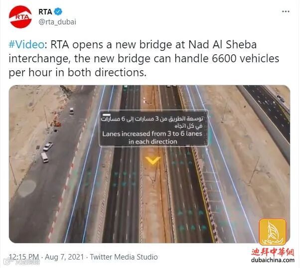Play the Nad Al Sheba bridge video
This screenshot has width=300, height=268.
(150, 164)
